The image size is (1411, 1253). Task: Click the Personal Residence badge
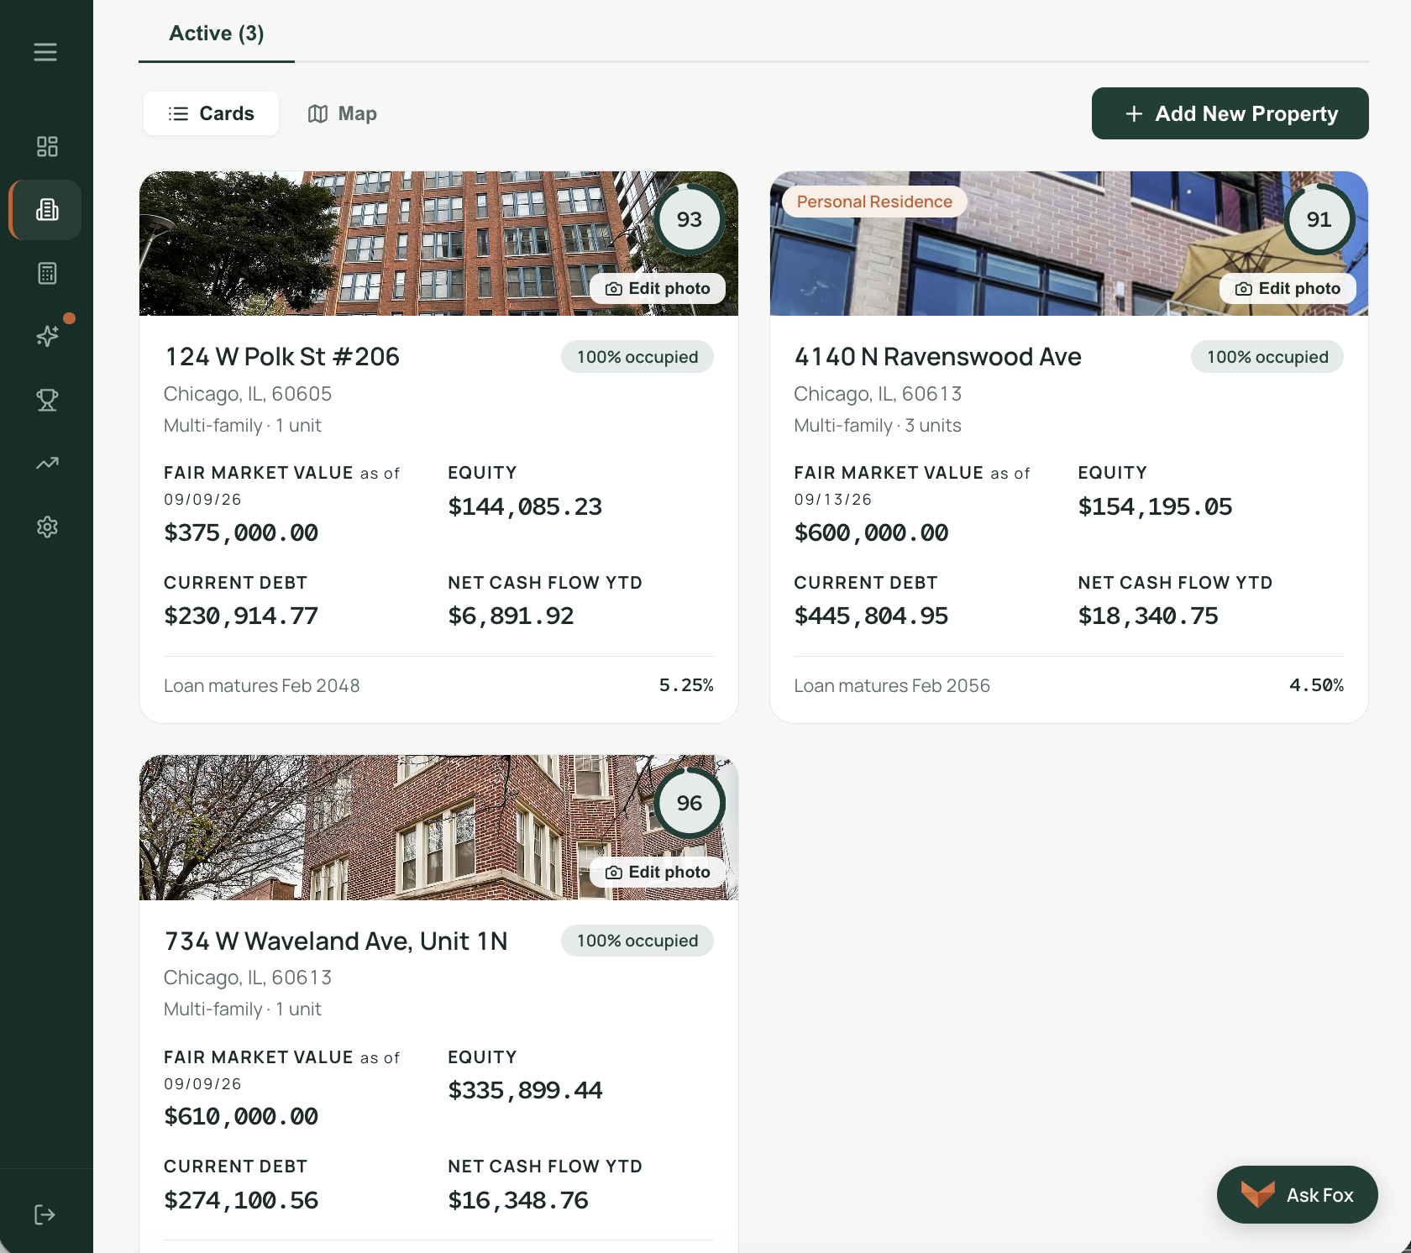(874, 202)
